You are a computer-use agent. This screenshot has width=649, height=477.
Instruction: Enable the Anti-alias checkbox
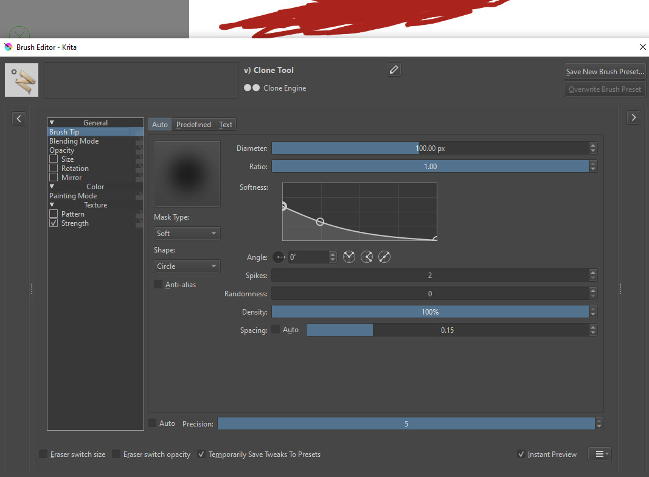pos(159,285)
